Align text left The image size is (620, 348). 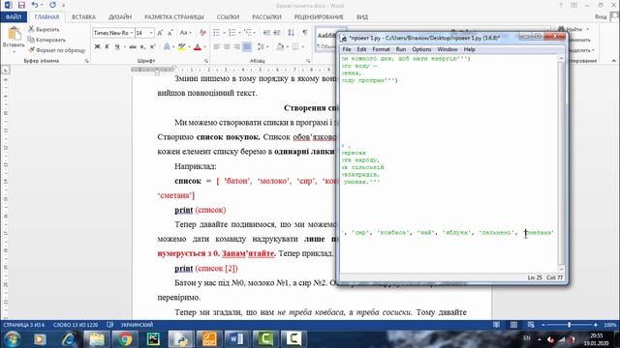click(217, 47)
